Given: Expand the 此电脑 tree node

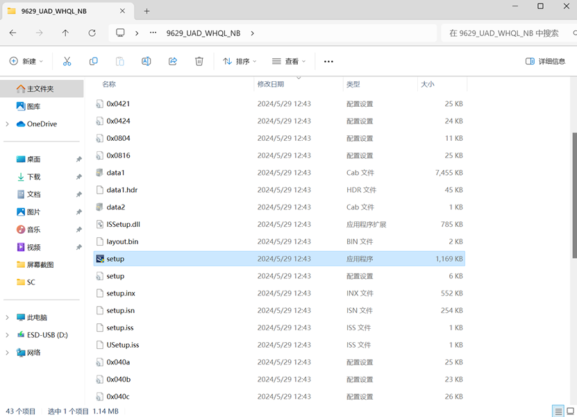Looking at the screenshot, I should tap(8, 317).
